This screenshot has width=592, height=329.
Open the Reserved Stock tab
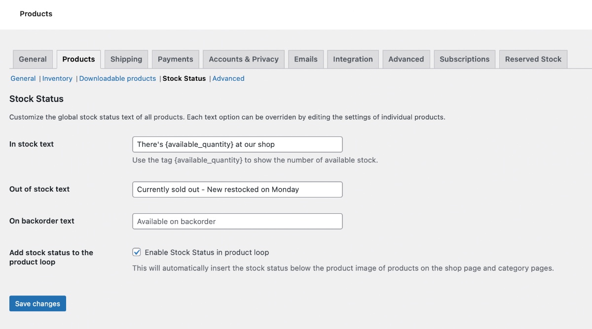tap(533, 59)
